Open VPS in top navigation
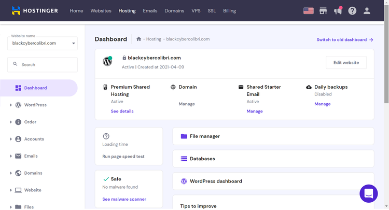Image resolution: width=389 pixels, height=210 pixels. coord(196,11)
